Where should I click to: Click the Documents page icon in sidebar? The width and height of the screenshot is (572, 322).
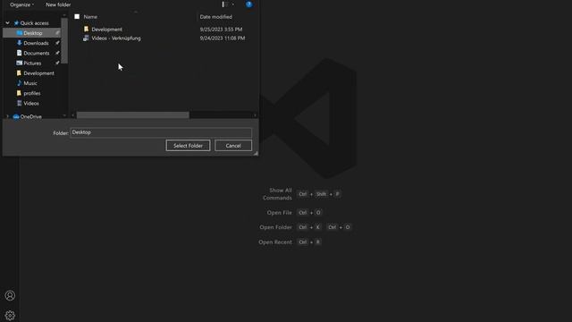pos(20,53)
